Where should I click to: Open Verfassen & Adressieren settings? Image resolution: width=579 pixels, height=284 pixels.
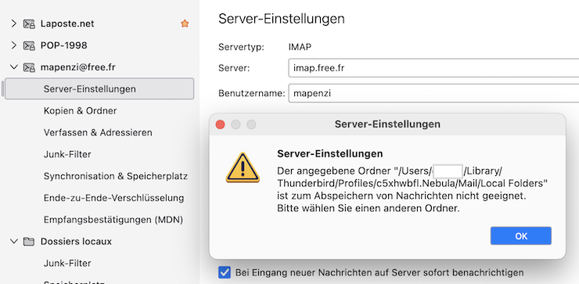(98, 132)
